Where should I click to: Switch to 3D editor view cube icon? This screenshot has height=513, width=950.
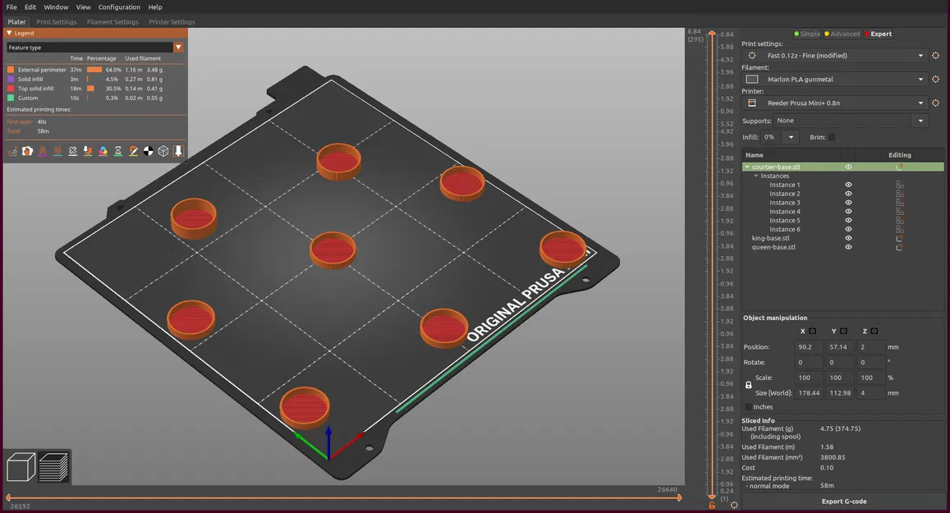(21, 467)
